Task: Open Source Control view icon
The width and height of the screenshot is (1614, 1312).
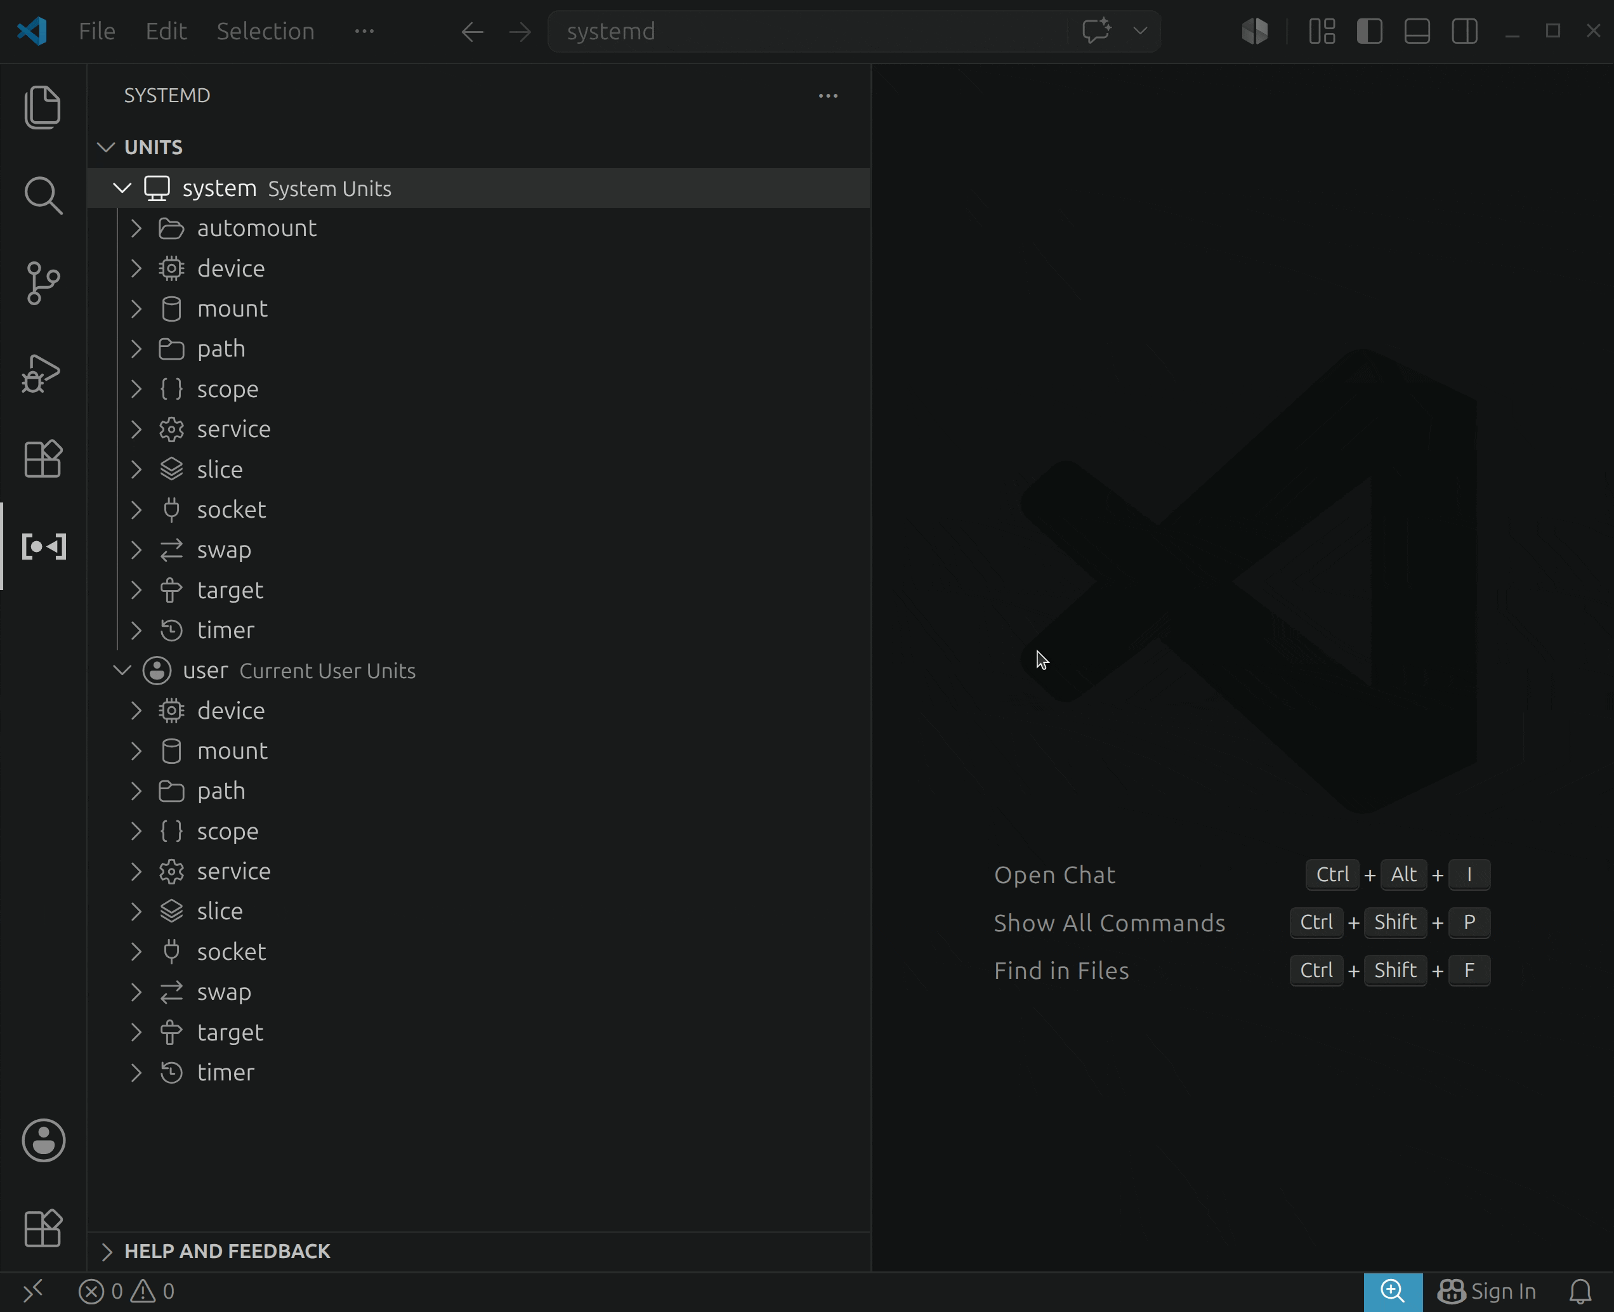Action: click(x=43, y=284)
